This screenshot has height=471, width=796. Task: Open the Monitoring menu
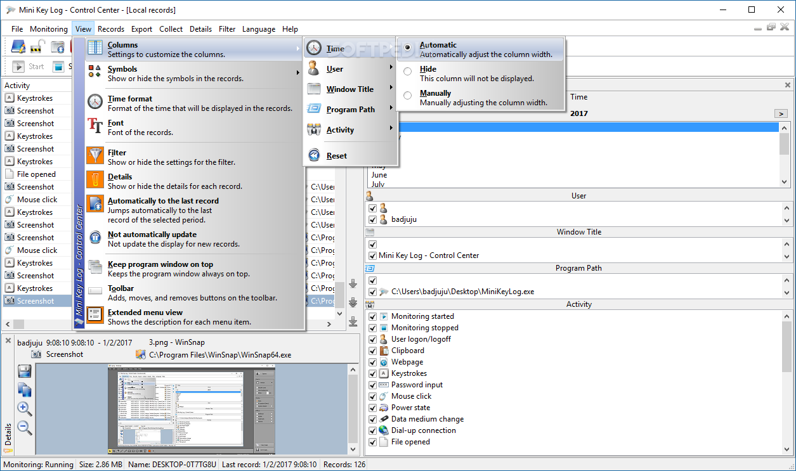point(48,29)
